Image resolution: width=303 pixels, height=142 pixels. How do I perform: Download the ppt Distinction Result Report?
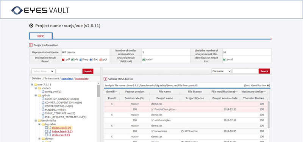[103, 59]
